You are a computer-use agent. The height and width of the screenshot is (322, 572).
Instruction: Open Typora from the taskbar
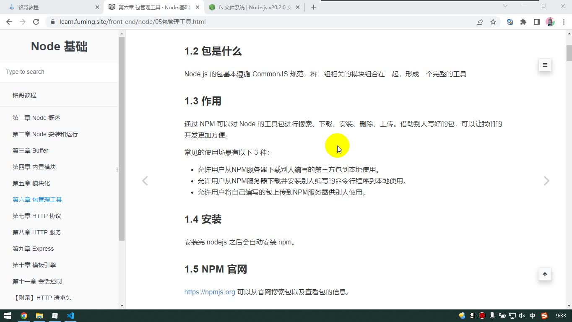pos(55,316)
